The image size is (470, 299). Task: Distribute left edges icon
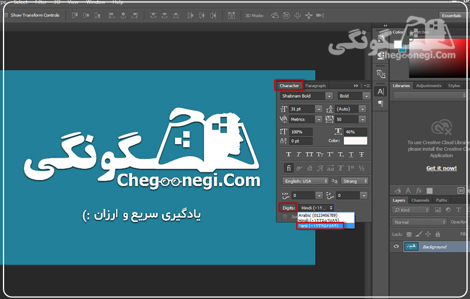[190, 15]
